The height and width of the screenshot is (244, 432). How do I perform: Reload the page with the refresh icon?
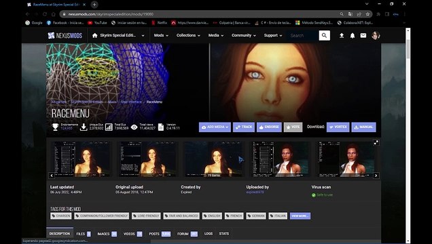tap(45, 14)
